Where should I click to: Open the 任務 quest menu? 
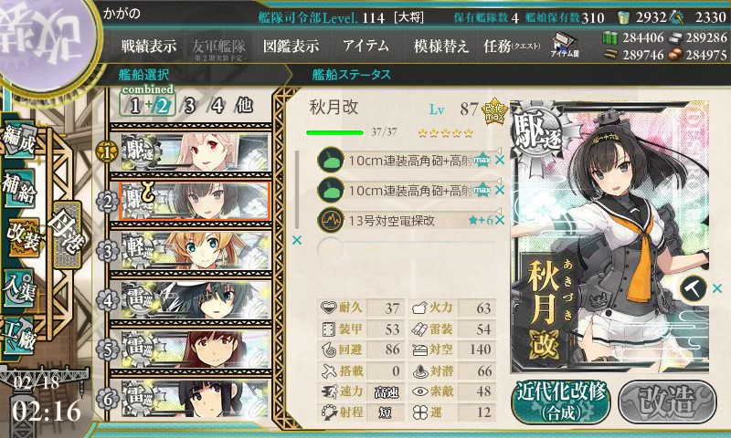[x=512, y=46]
